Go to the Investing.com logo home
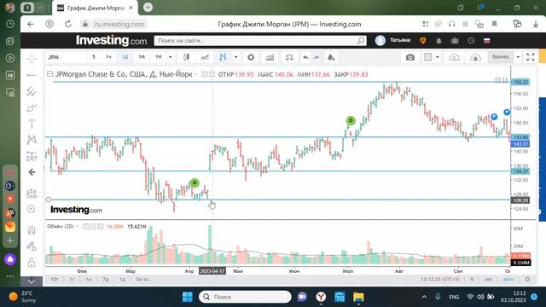This screenshot has width=546, height=307. coord(111,40)
